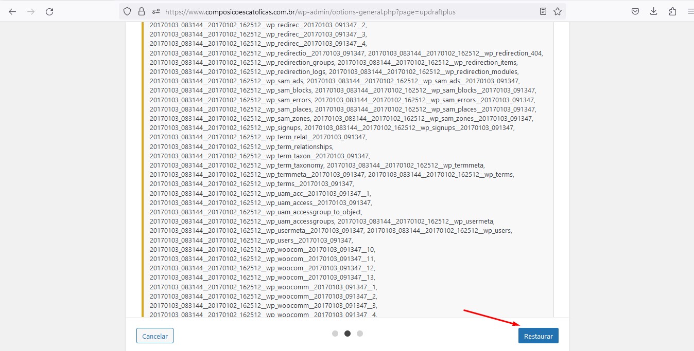Click the wp_redirection_groups table entry
The image size is (694, 351).
[242, 62]
